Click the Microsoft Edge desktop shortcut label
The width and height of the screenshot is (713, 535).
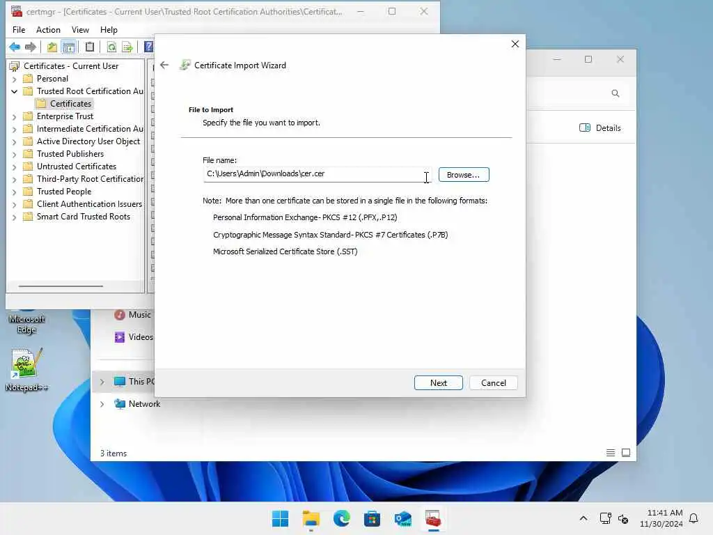(x=26, y=324)
